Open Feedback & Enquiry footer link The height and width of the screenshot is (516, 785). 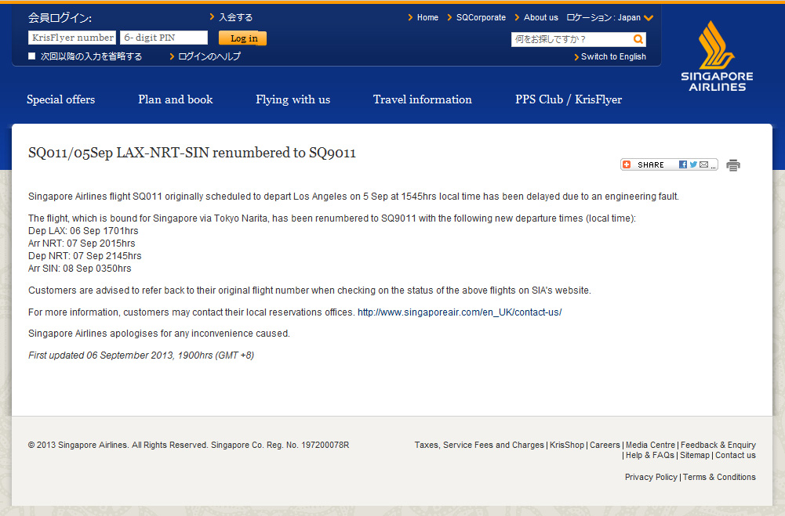tap(718, 445)
